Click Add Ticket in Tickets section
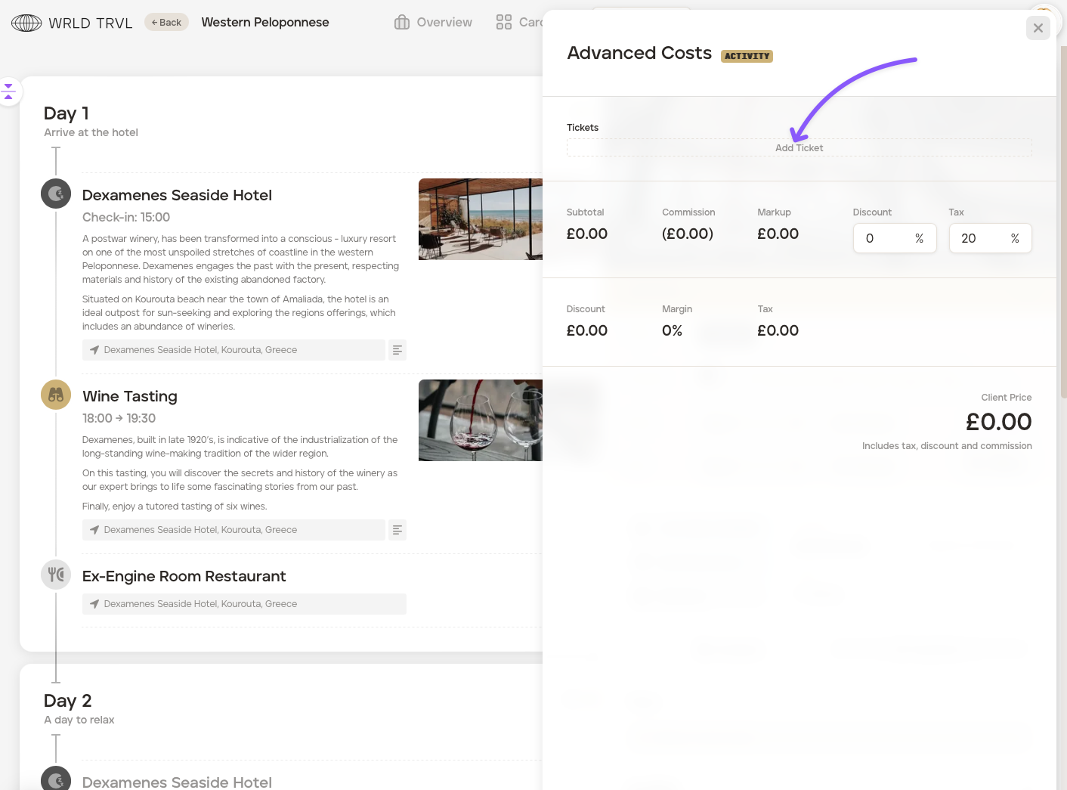 (799, 148)
